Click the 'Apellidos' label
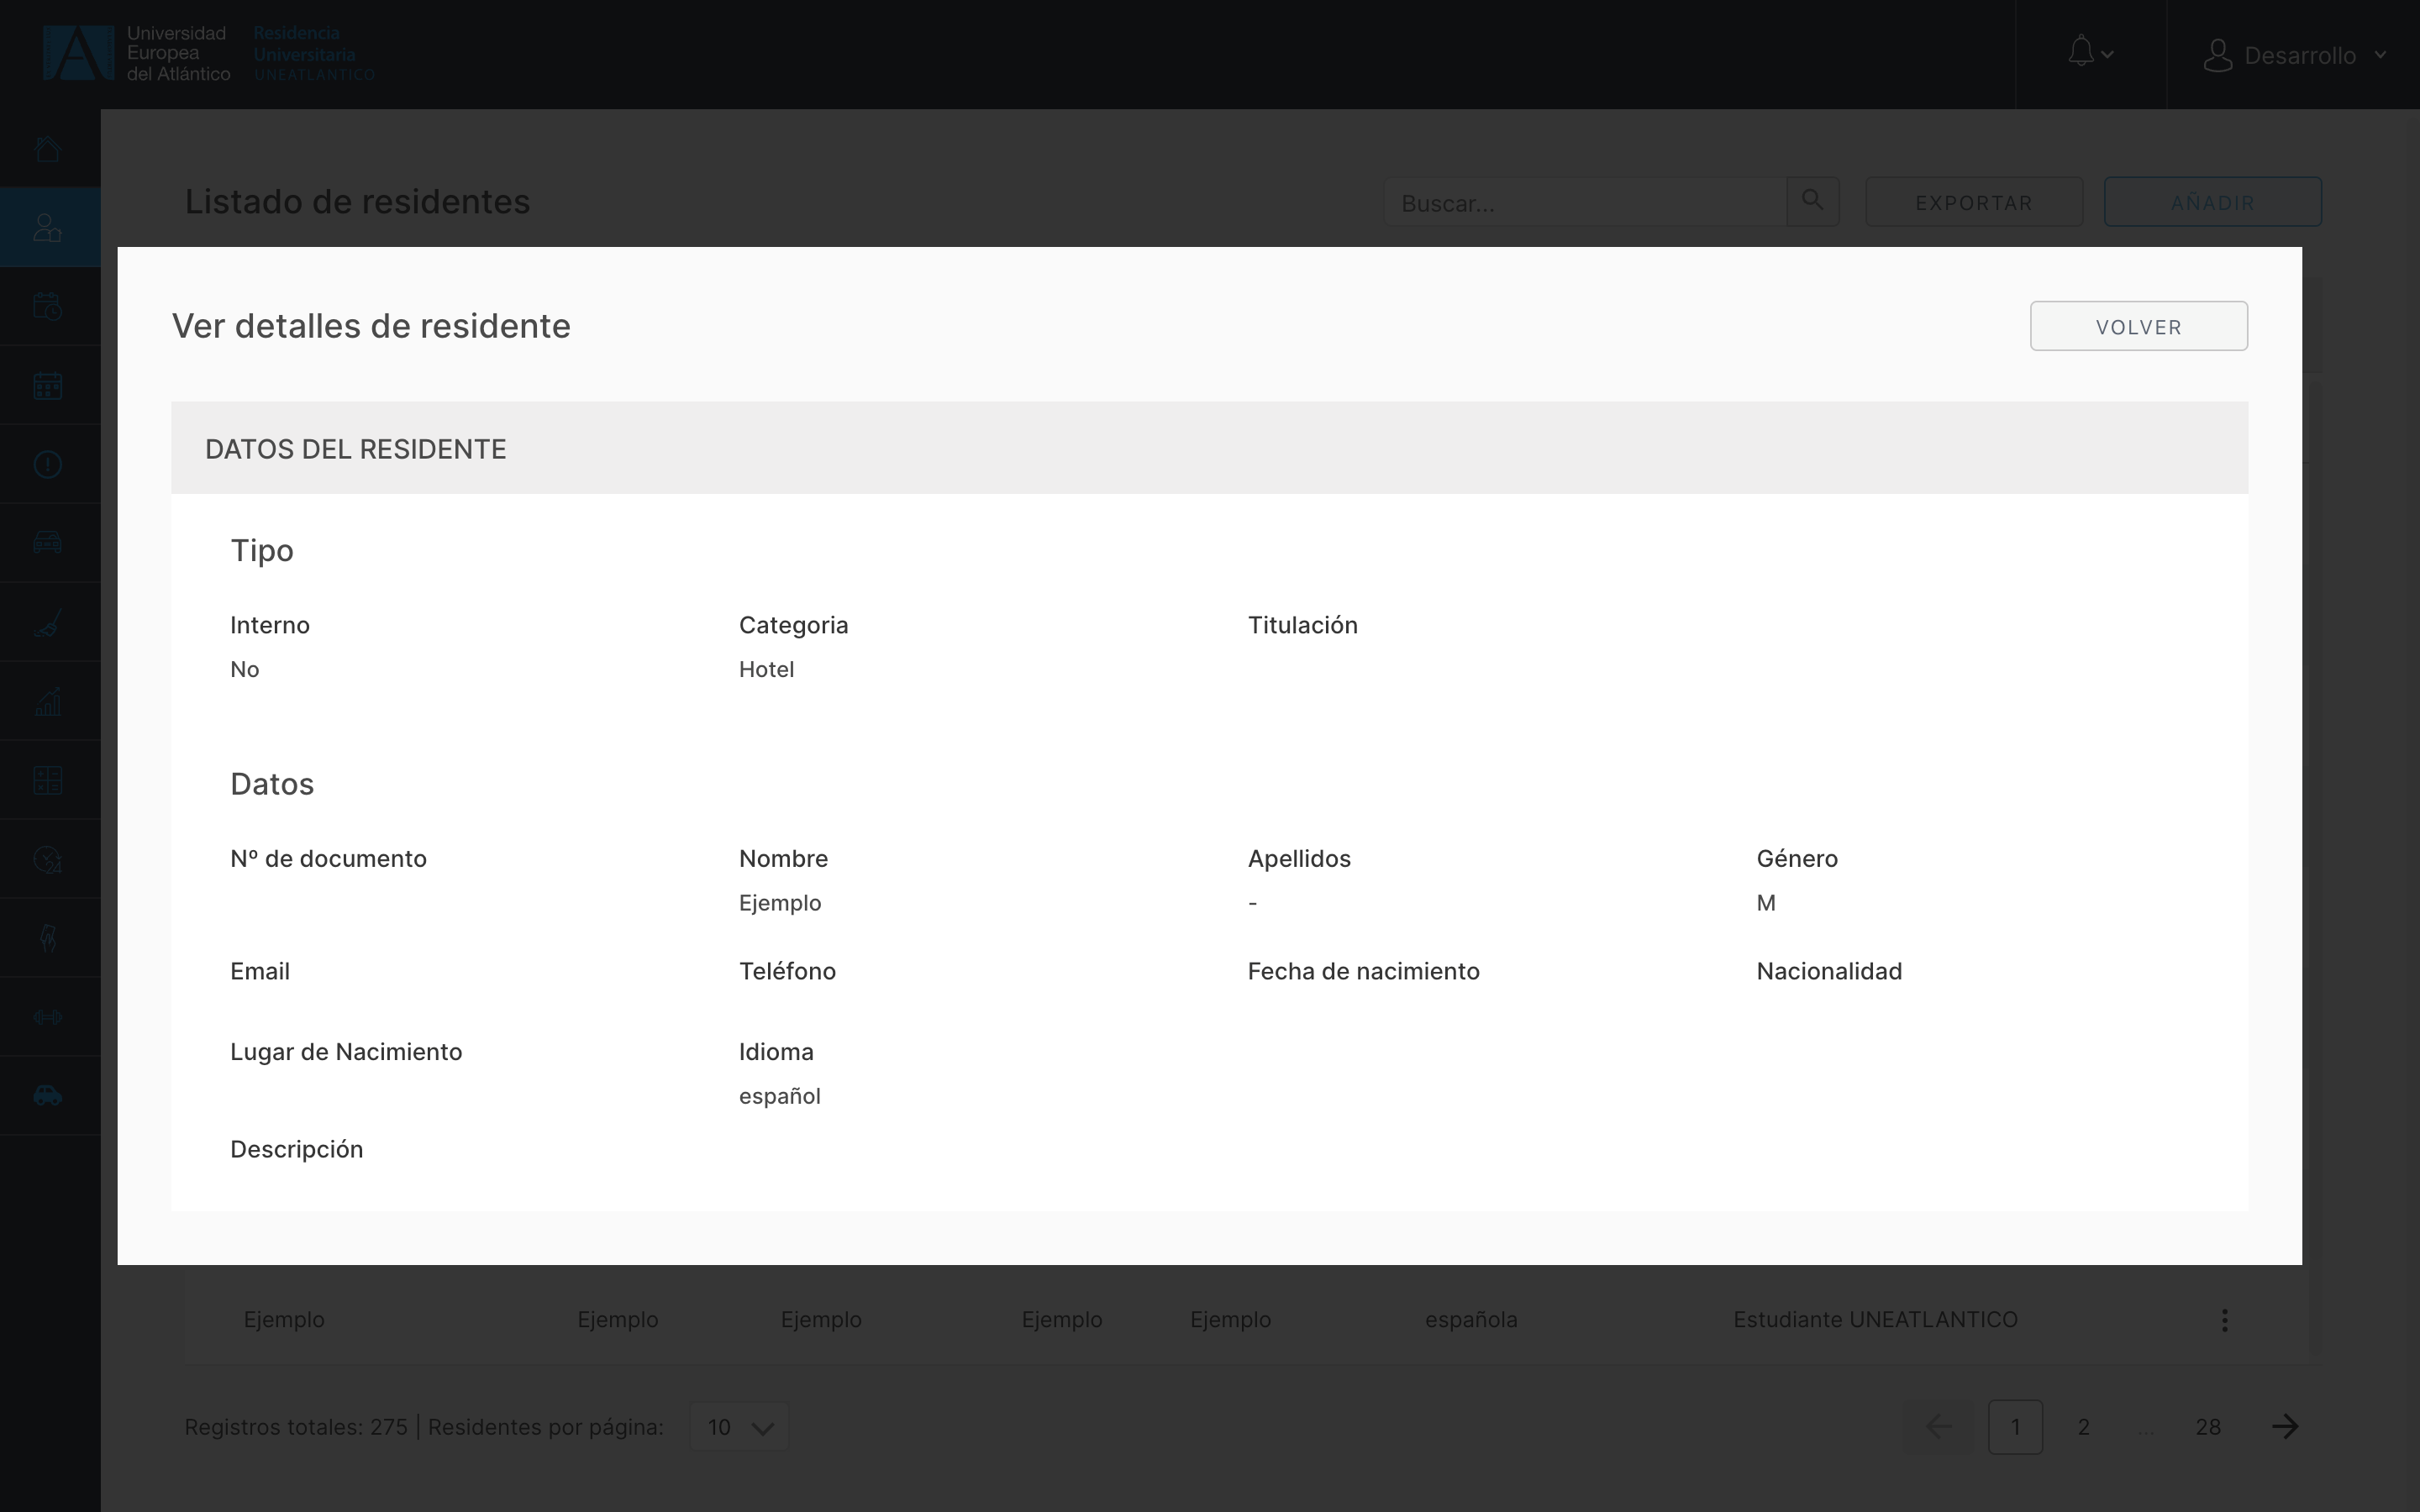This screenshot has width=2420, height=1512. [x=1299, y=859]
